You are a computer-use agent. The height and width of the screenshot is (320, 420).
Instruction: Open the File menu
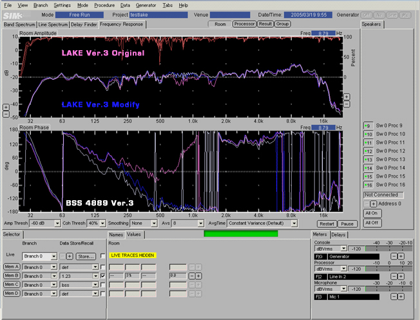coord(8,5)
